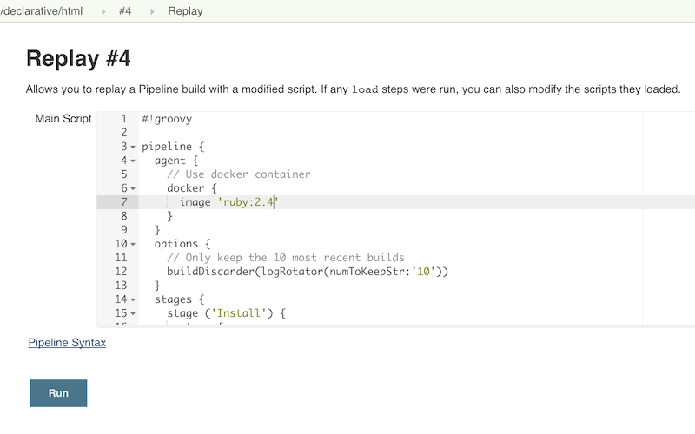Fold the stage 'Install' block

tap(133, 313)
